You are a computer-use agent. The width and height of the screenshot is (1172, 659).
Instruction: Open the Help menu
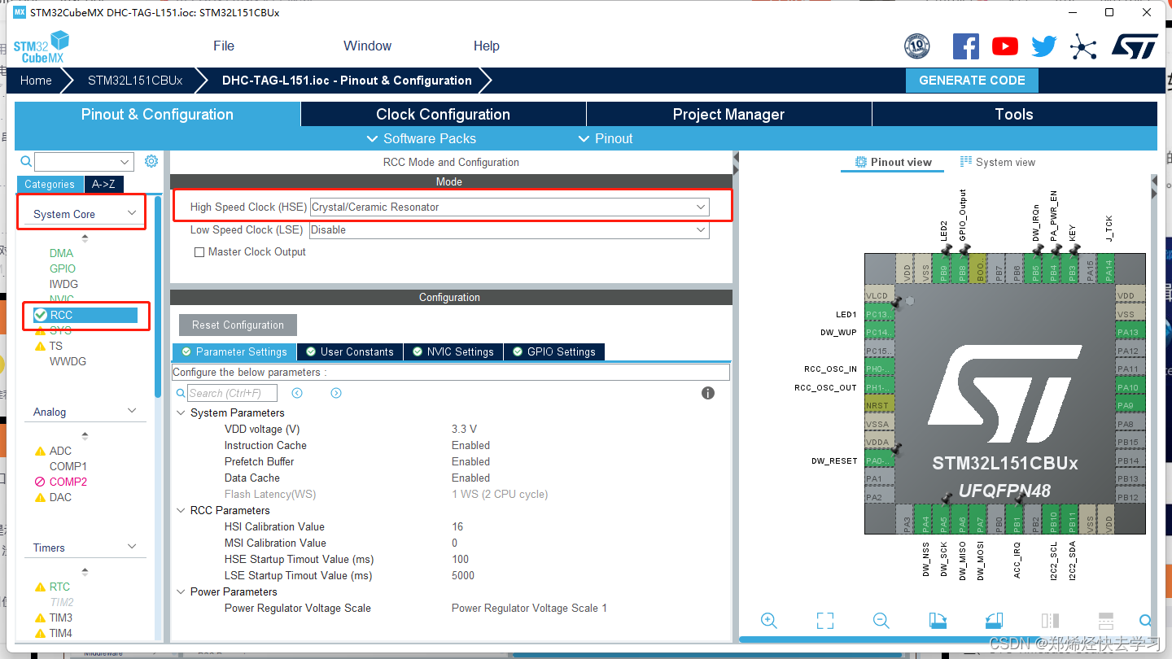click(x=487, y=46)
